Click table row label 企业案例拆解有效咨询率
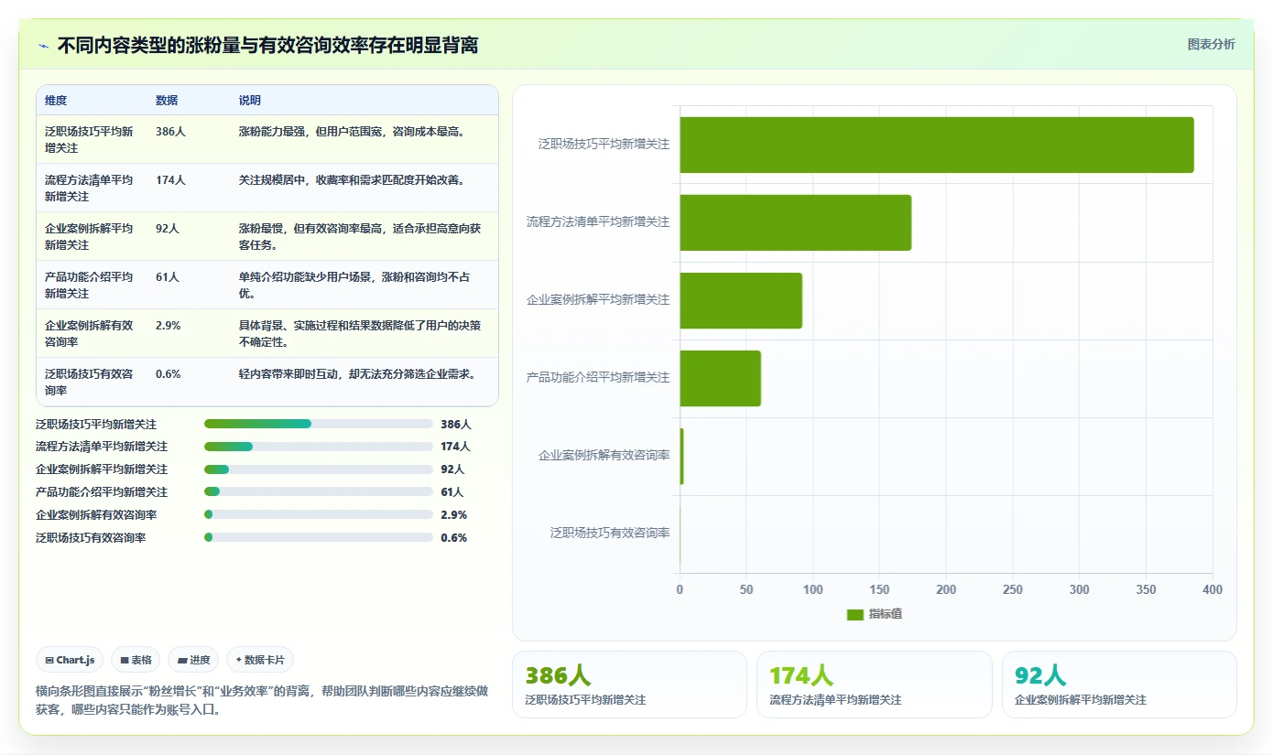Screen dimensions: 1273x755 click(89, 333)
